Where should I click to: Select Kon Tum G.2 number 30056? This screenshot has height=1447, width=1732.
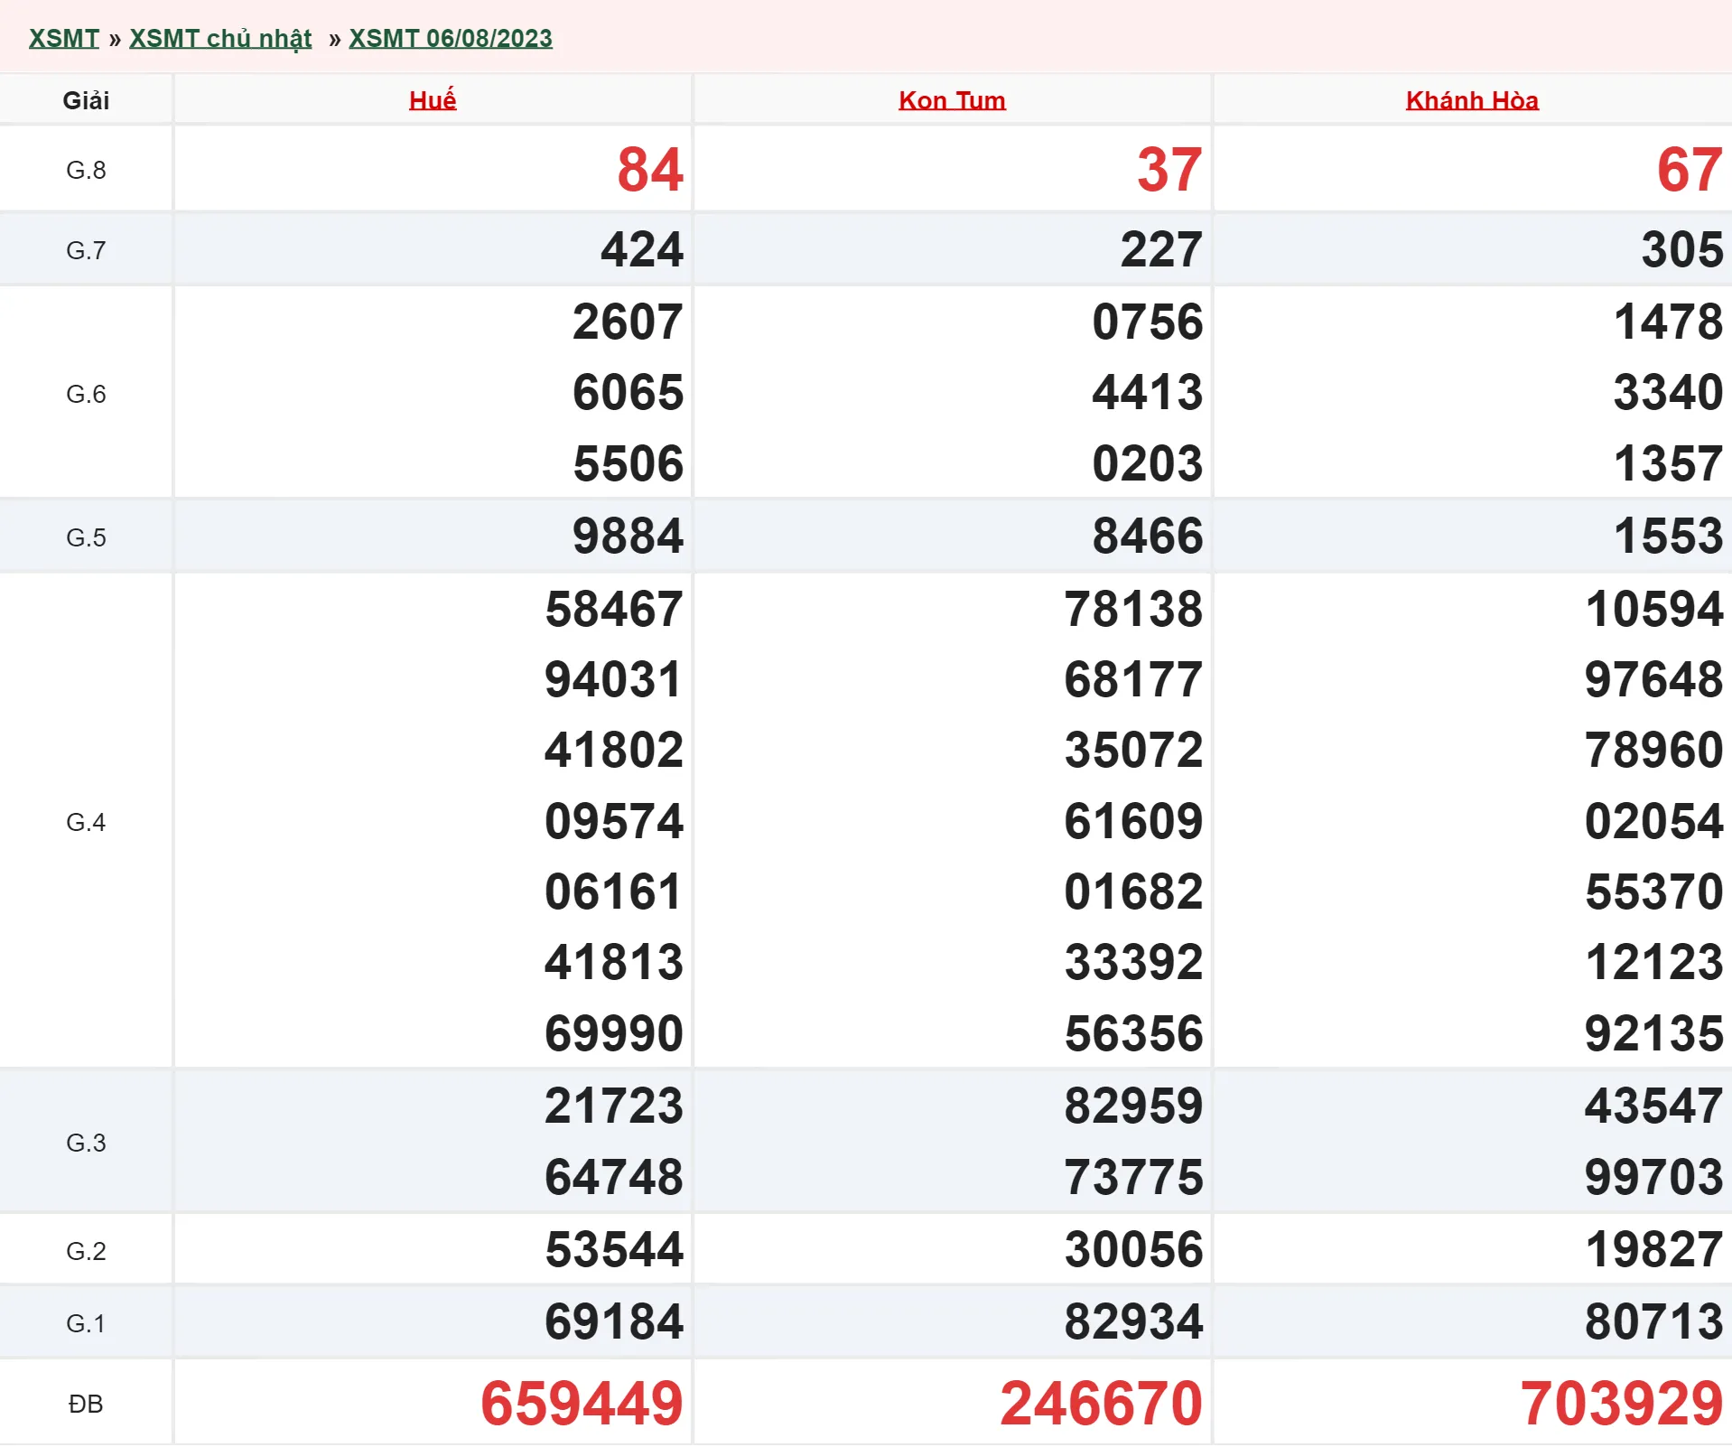point(1133,1250)
